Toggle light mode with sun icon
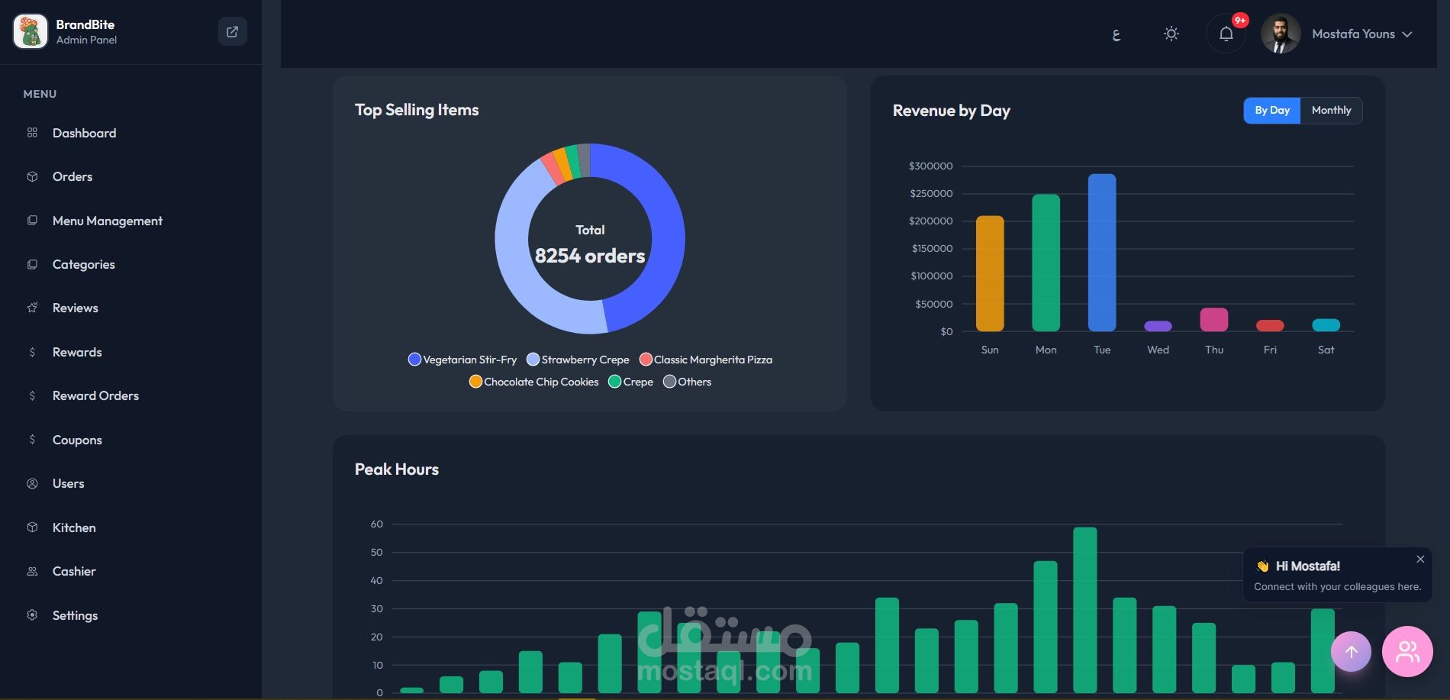Screen dimensions: 1450x700 click(x=1171, y=34)
